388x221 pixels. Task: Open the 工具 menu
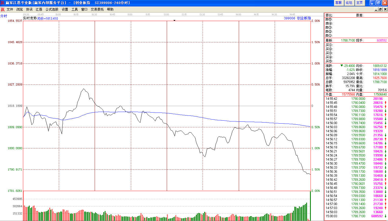(x=74, y=9)
